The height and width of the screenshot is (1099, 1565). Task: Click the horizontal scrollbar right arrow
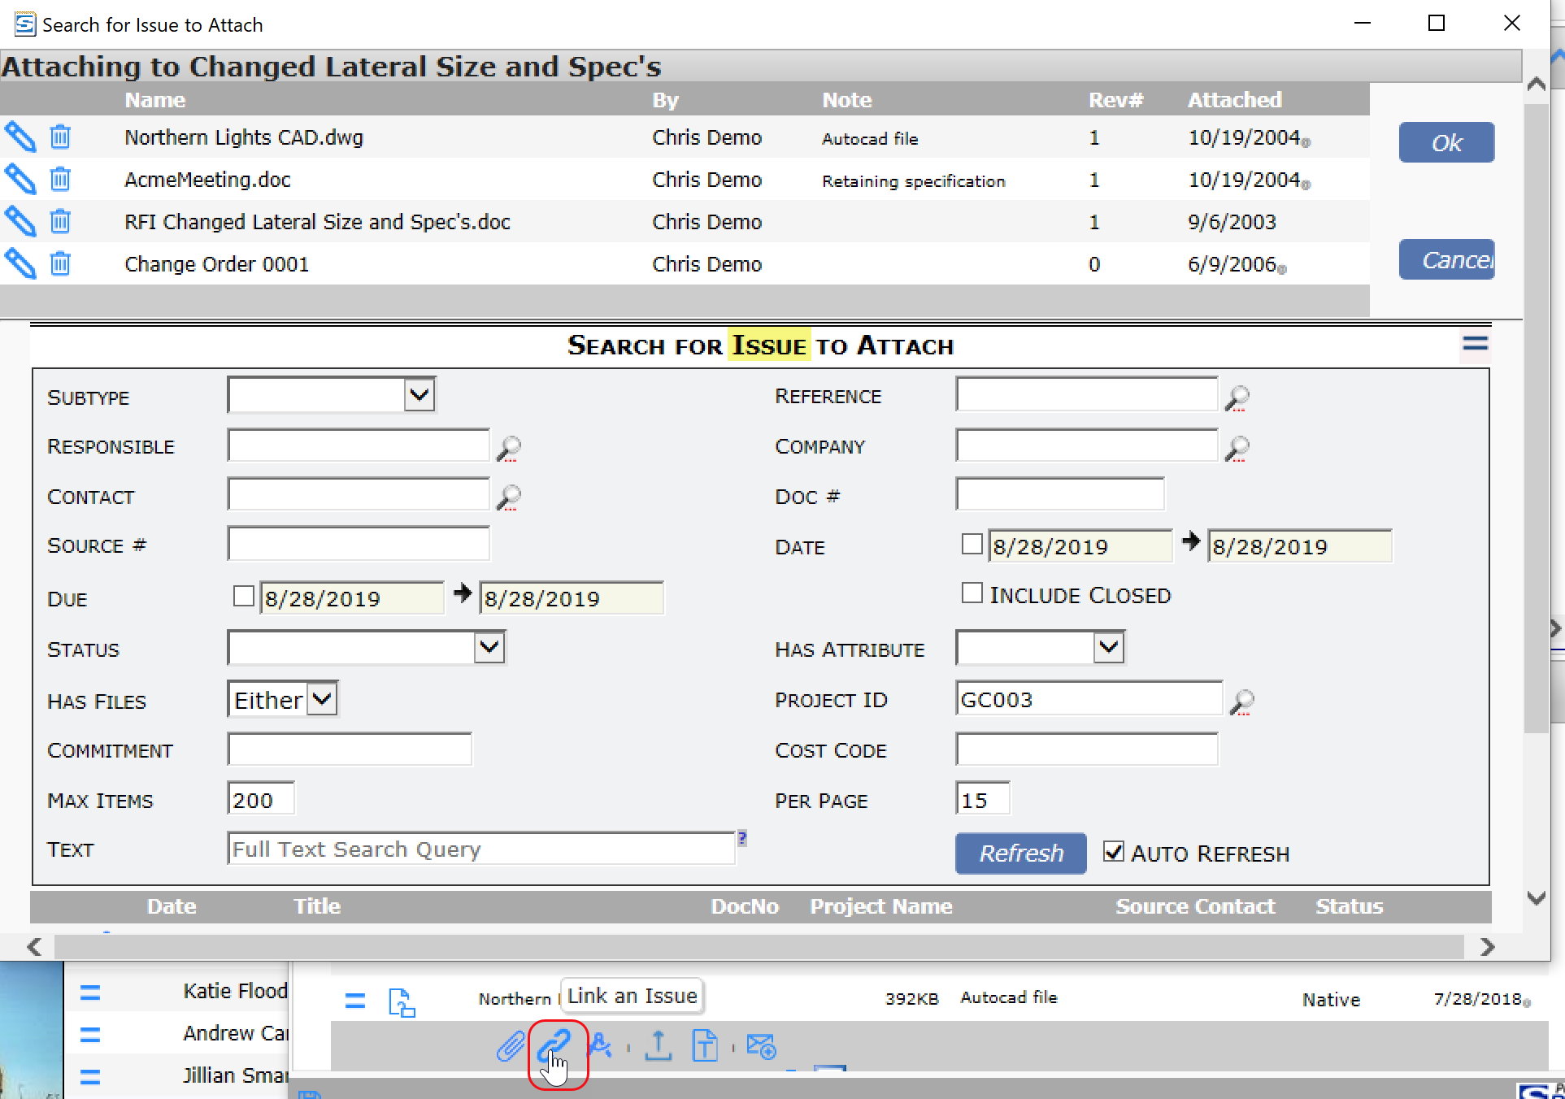[x=1487, y=946]
